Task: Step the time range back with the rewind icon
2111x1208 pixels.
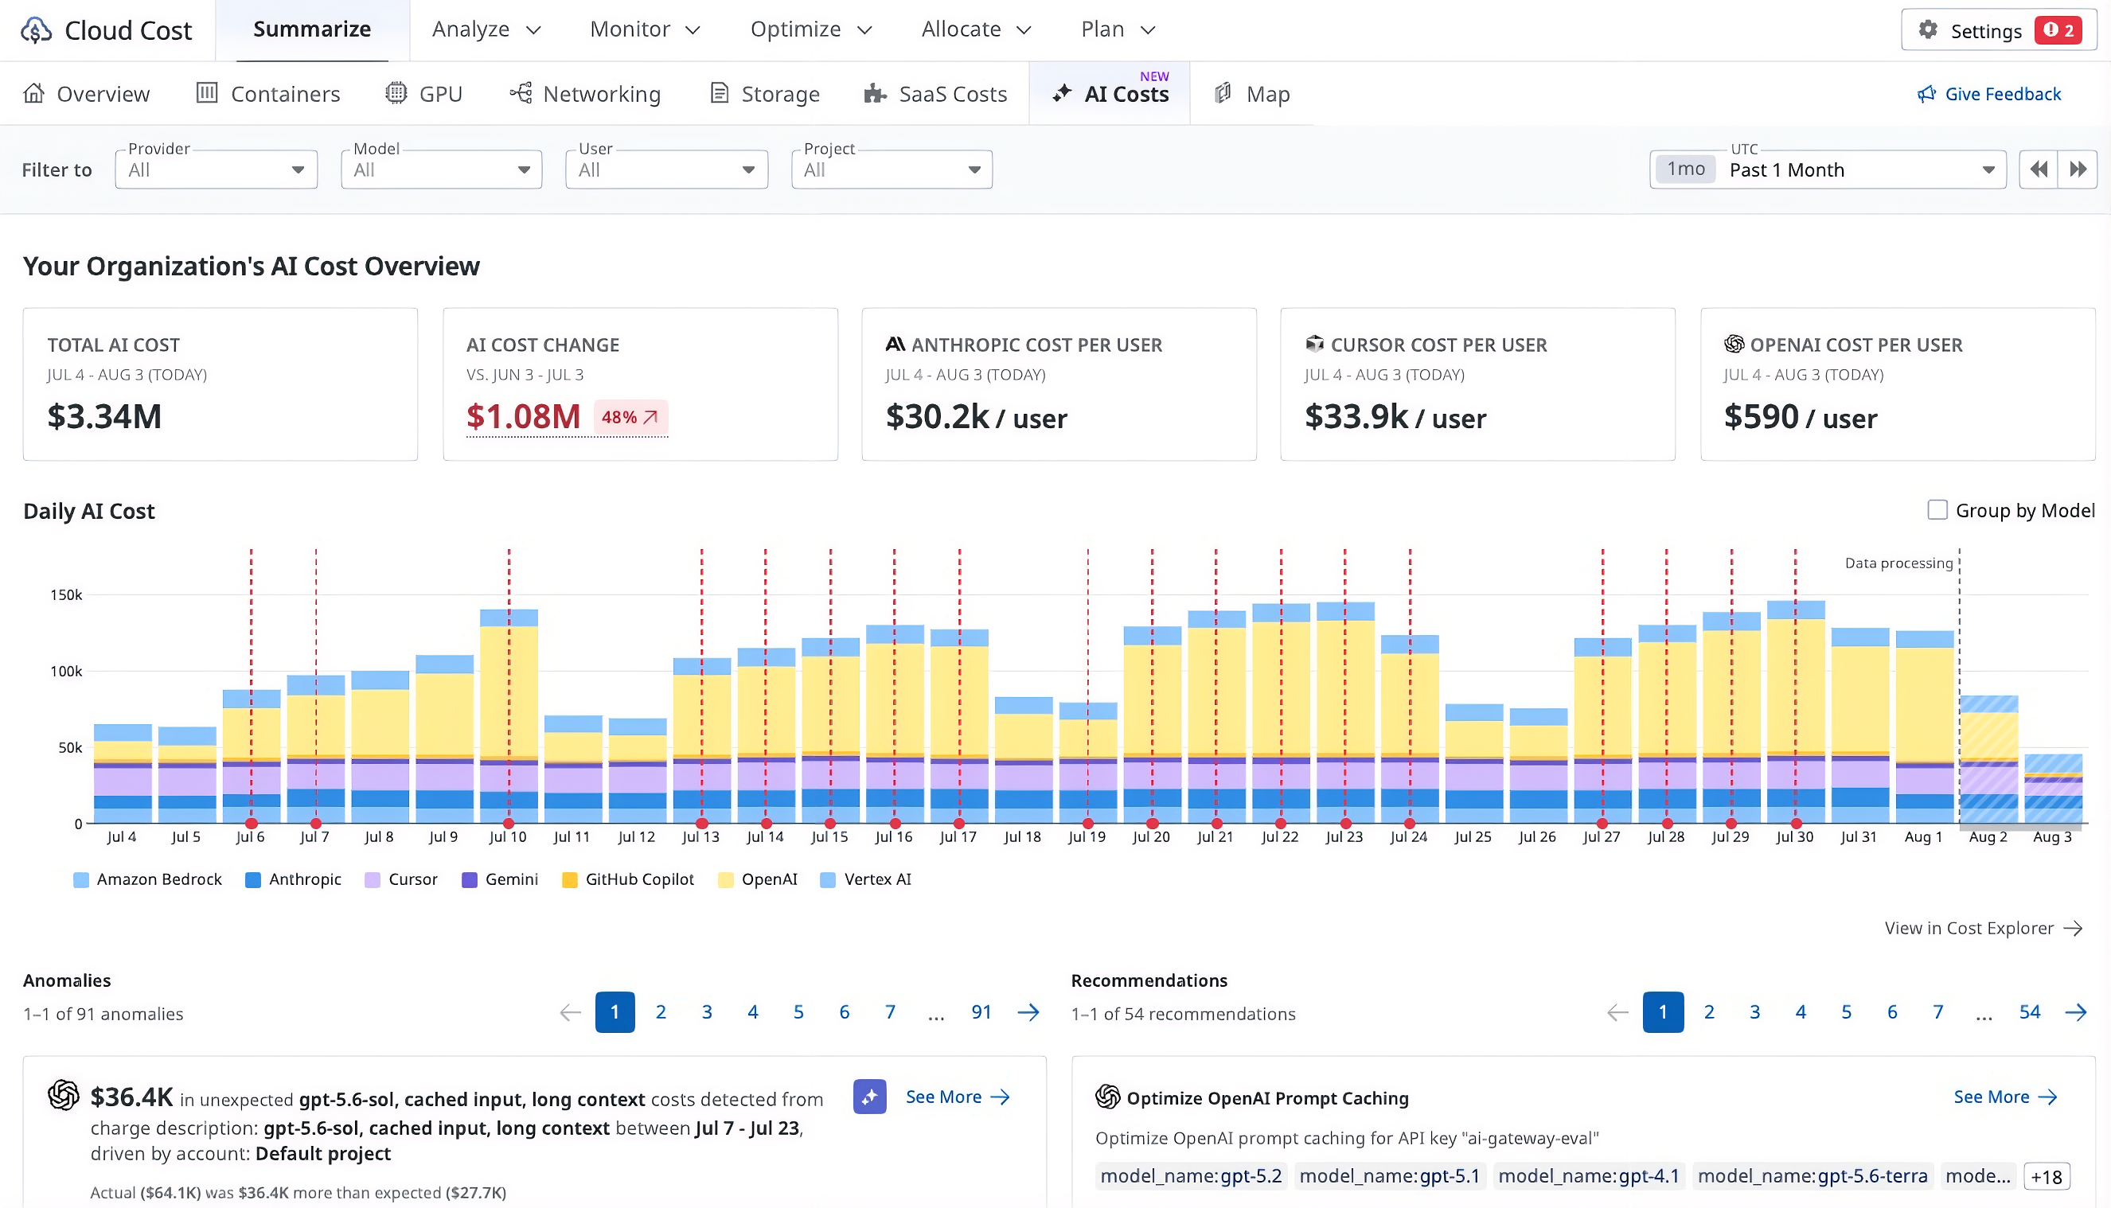Action: 2038,170
